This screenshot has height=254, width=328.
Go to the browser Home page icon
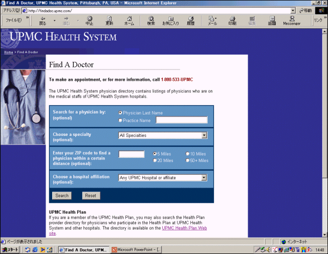point(129,20)
